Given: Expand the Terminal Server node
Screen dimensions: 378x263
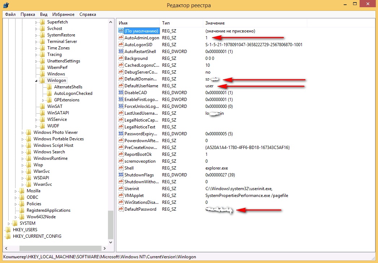Looking at the screenshot, I should tap(36, 41).
